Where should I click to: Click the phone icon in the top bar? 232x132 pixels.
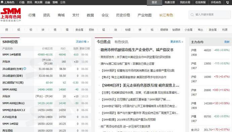point(228,2)
